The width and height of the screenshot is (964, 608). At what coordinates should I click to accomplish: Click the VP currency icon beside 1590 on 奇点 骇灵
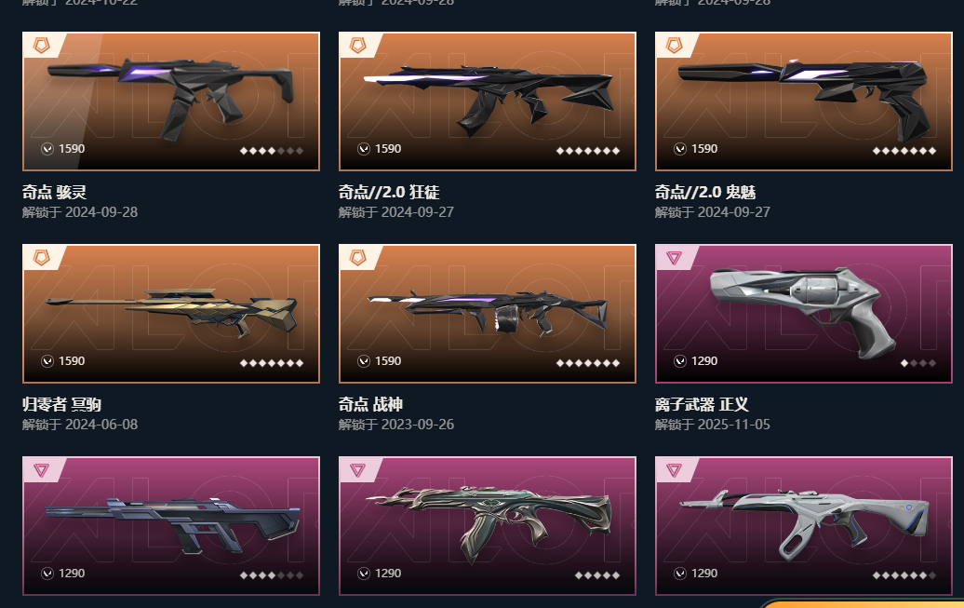click(47, 149)
